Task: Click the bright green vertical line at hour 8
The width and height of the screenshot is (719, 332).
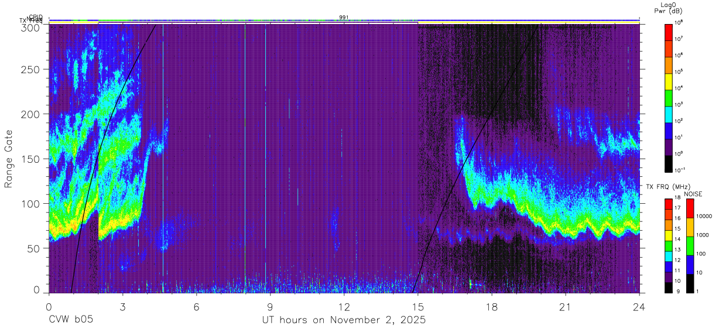Action: pyautogui.click(x=245, y=158)
